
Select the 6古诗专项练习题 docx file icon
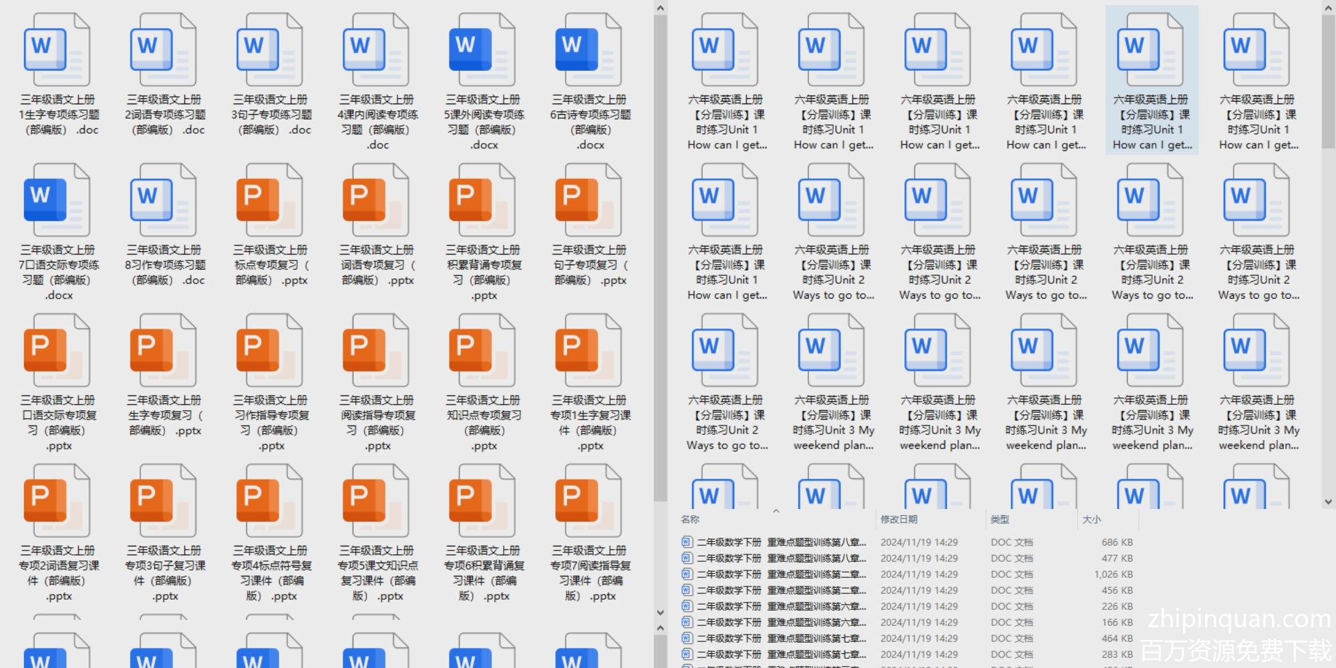point(589,50)
